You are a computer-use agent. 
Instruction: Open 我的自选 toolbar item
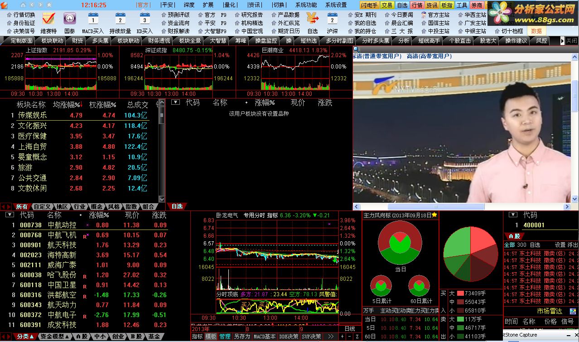click(x=362, y=23)
